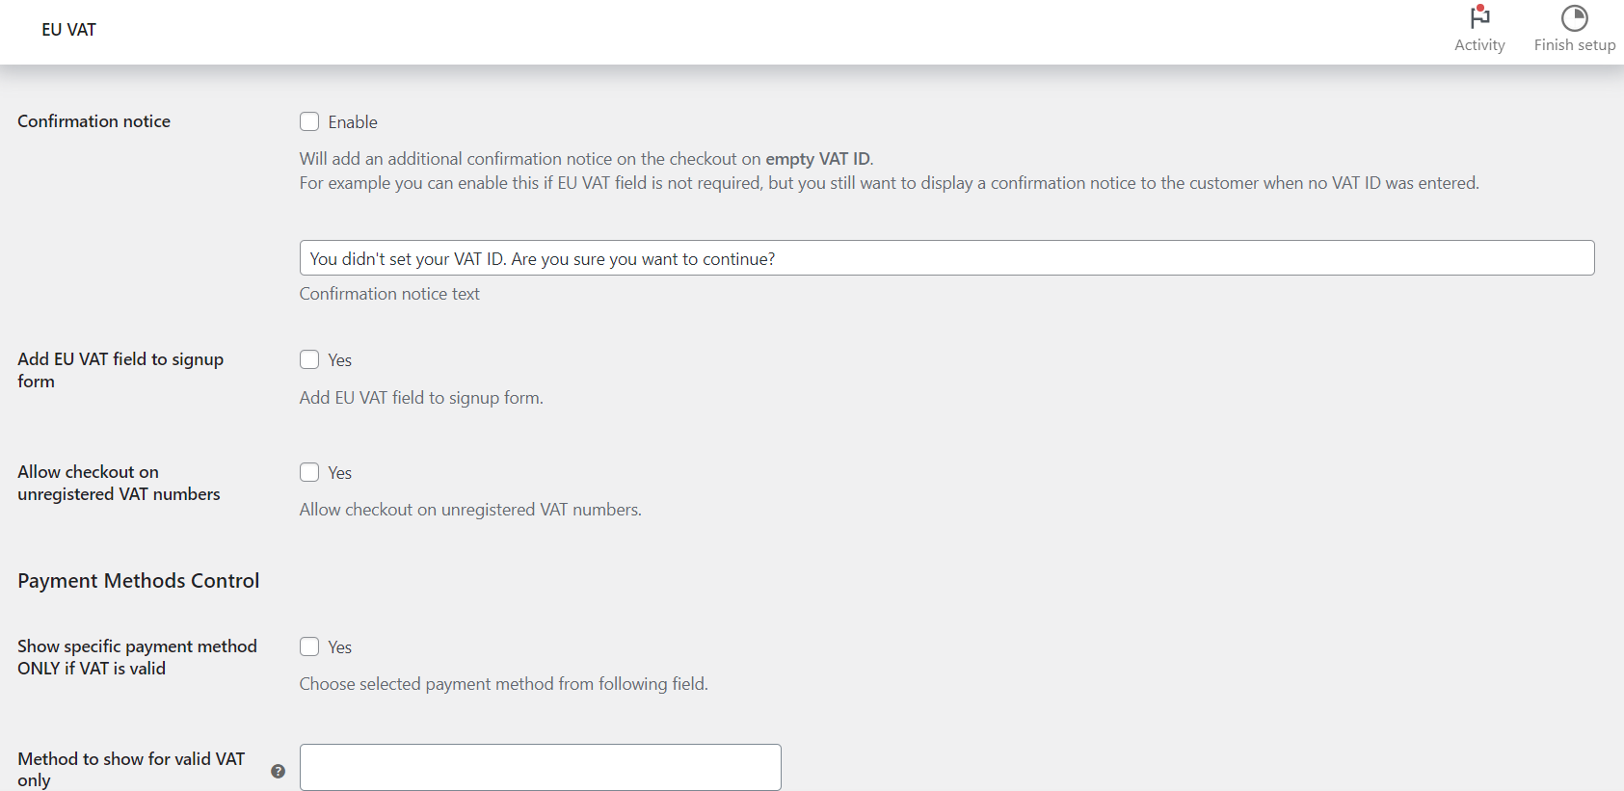Click the Allow checkout on unregistered VAT label
The width and height of the screenshot is (1624, 791).
tap(119, 483)
